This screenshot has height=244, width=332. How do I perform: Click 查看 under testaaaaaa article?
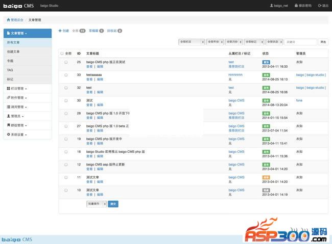coord(89,79)
